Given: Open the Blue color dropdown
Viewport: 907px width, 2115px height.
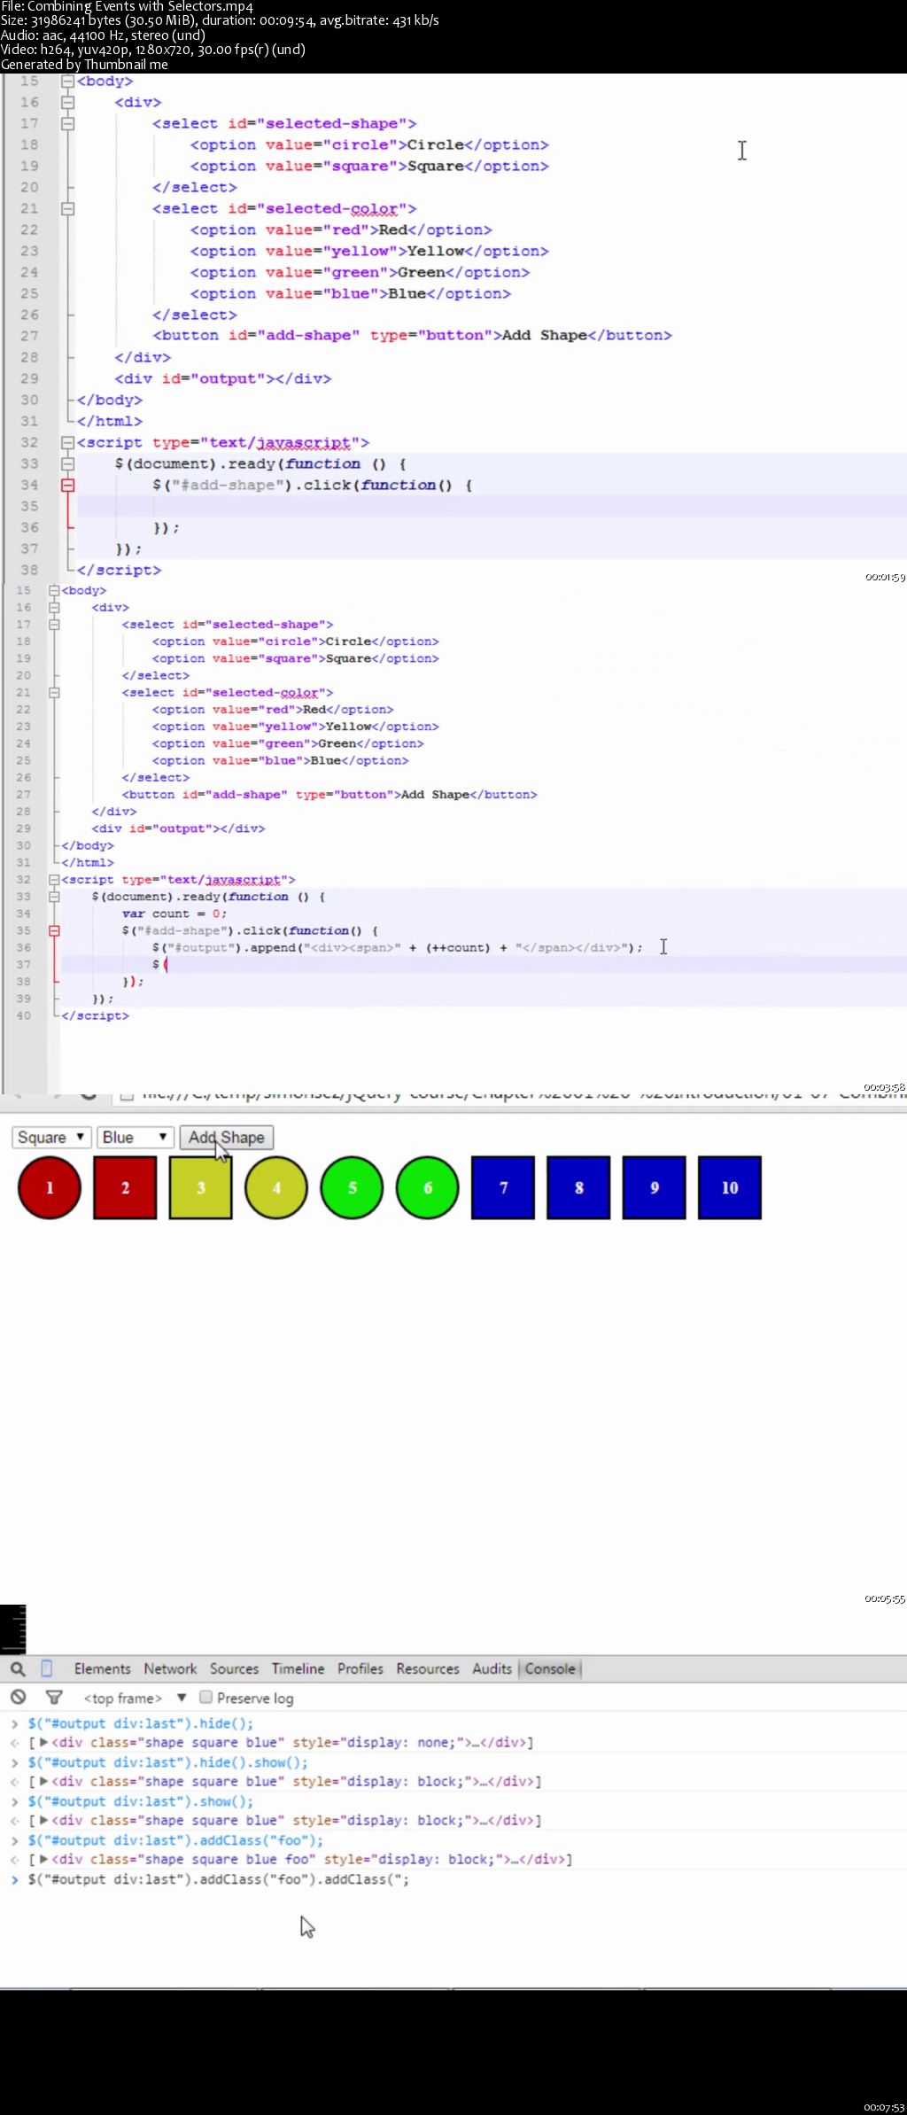Looking at the screenshot, I should tap(134, 1137).
